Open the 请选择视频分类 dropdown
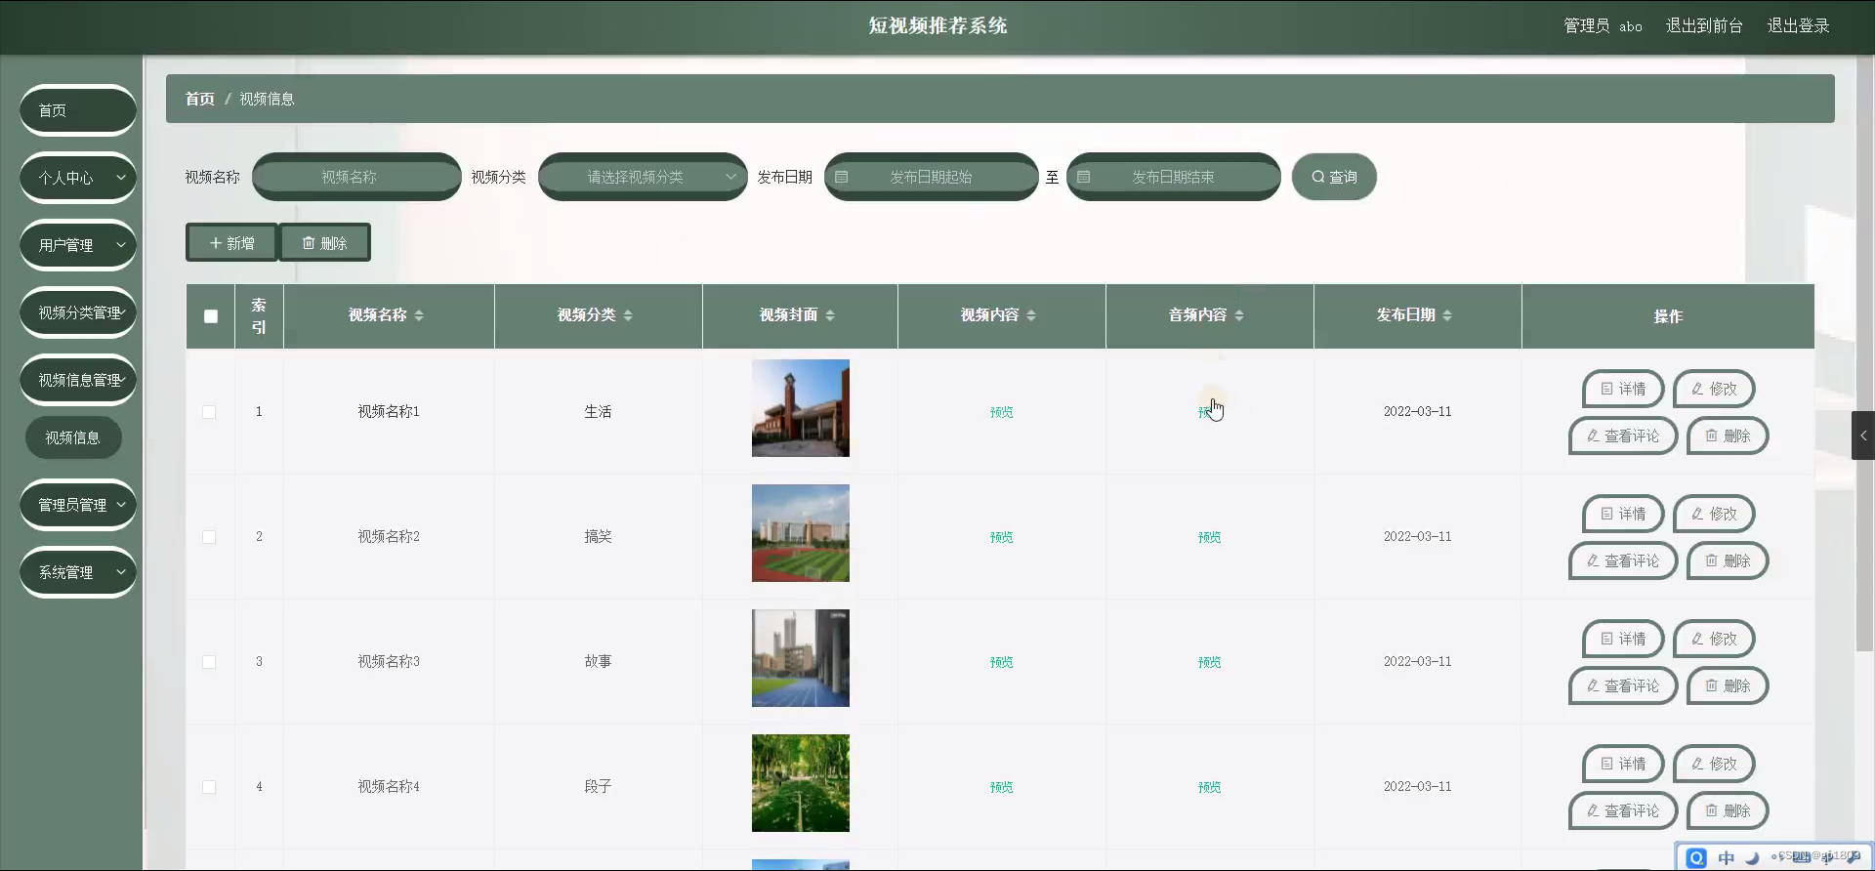1875x871 pixels. [x=643, y=177]
